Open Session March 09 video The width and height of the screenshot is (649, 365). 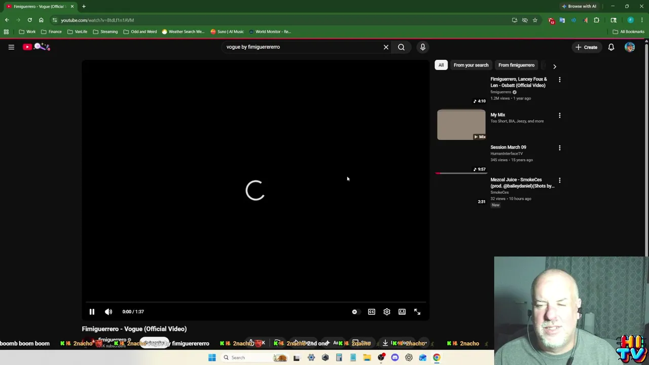click(x=508, y=147)
